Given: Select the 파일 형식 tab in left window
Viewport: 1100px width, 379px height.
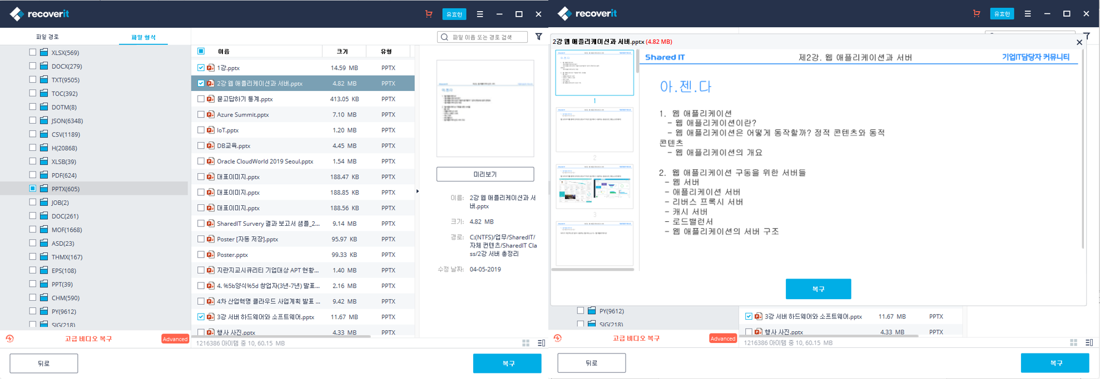Looking at the screenshot, I should (143, 37).
